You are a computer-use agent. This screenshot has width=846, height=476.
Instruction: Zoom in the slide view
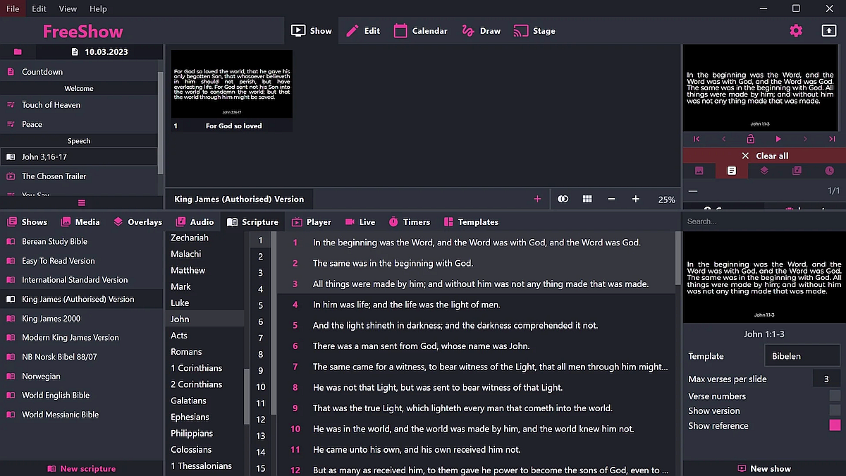636,199
